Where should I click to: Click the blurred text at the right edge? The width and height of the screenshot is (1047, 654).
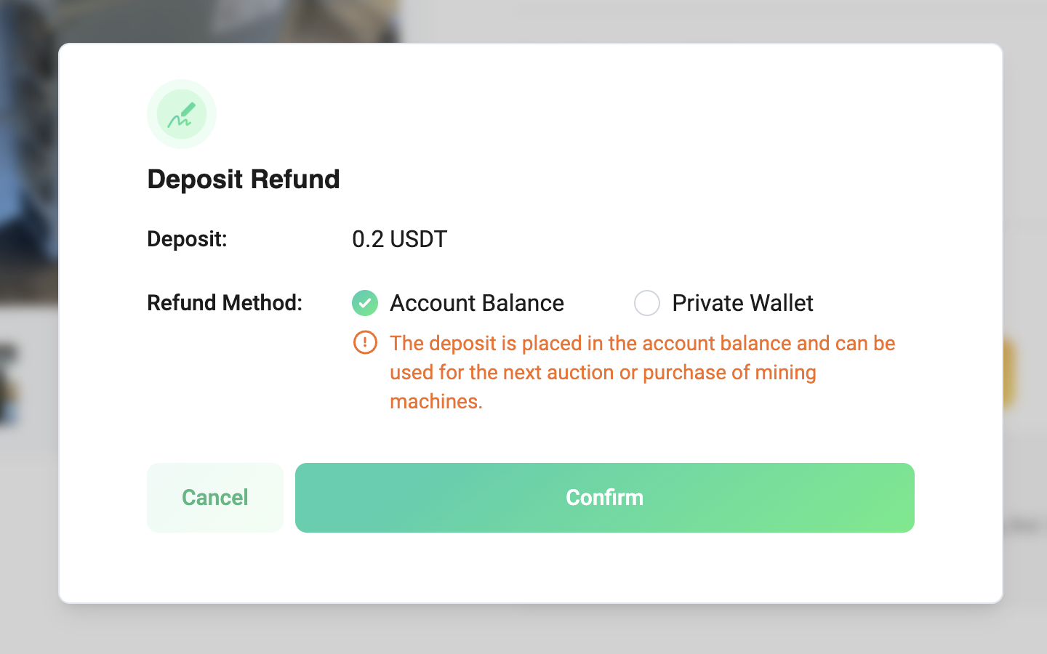[1024, 525]
